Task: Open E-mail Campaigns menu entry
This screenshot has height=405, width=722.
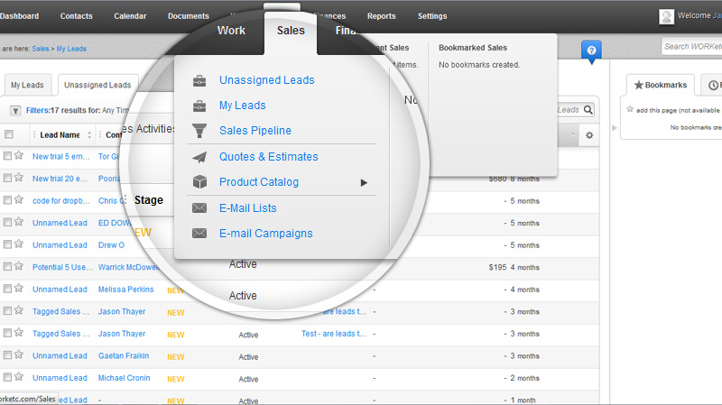Action: (265, 234)
